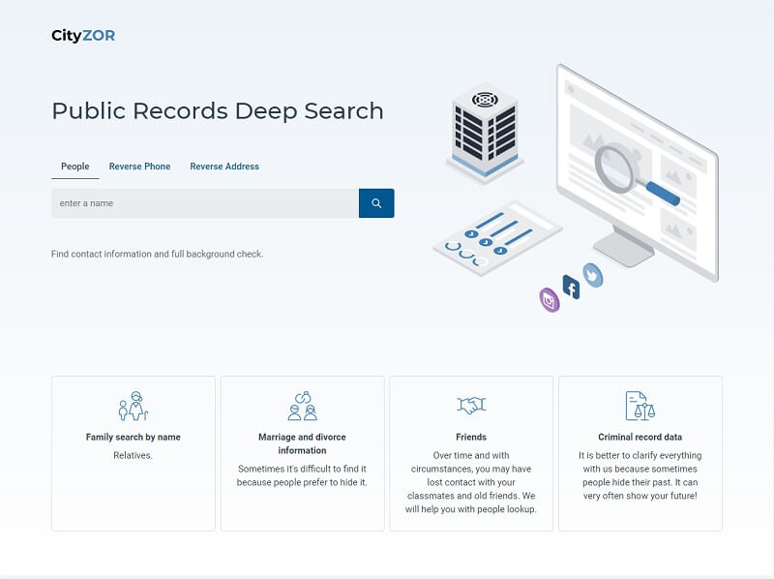This screenshot has width=774, height=579.
Task: Open 'Marriage and divorce information' card title
Action: coord(302,443)
